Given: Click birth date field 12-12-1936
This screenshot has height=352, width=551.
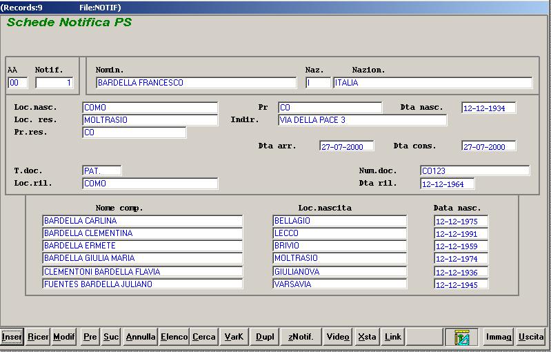Looking at the screenshot, I should [x=461, y=272].
